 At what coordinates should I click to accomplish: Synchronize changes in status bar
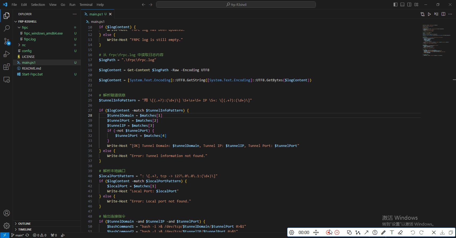[x=27, y=235]
